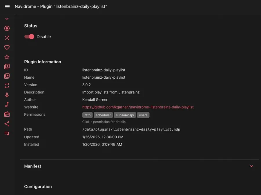Open All albums disc icon

coord(7,28)
